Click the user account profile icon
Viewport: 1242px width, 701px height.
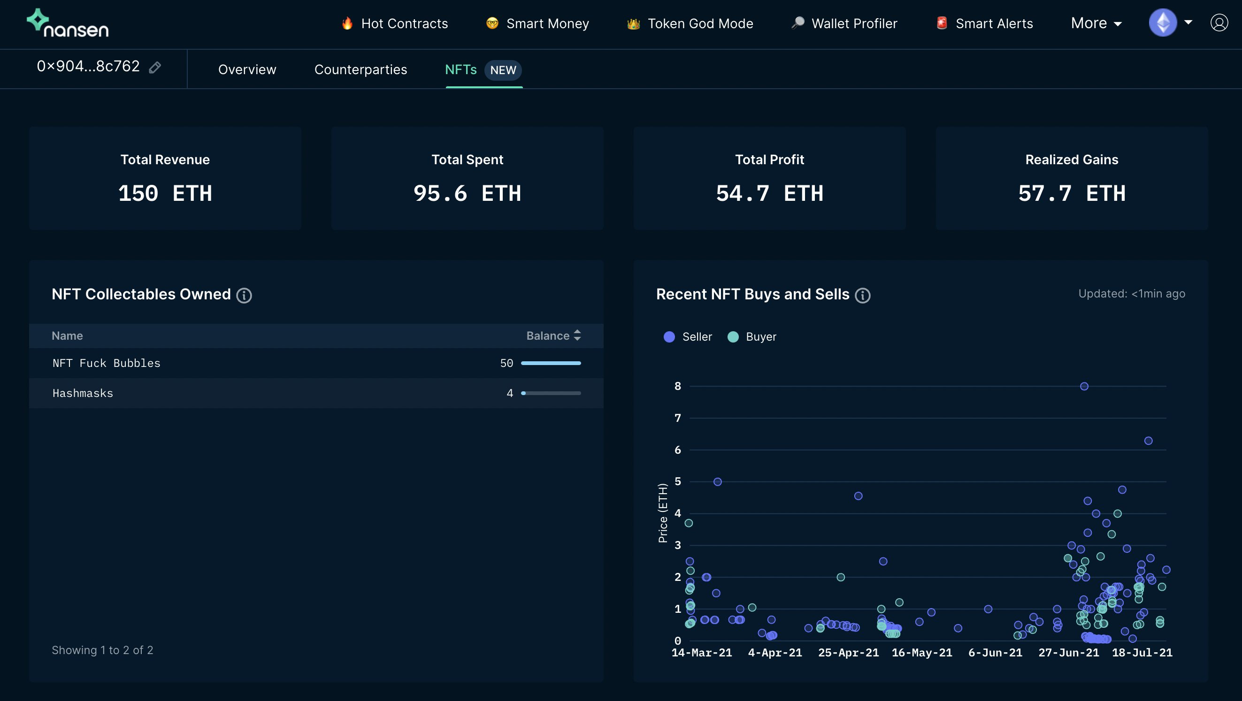1219,23
